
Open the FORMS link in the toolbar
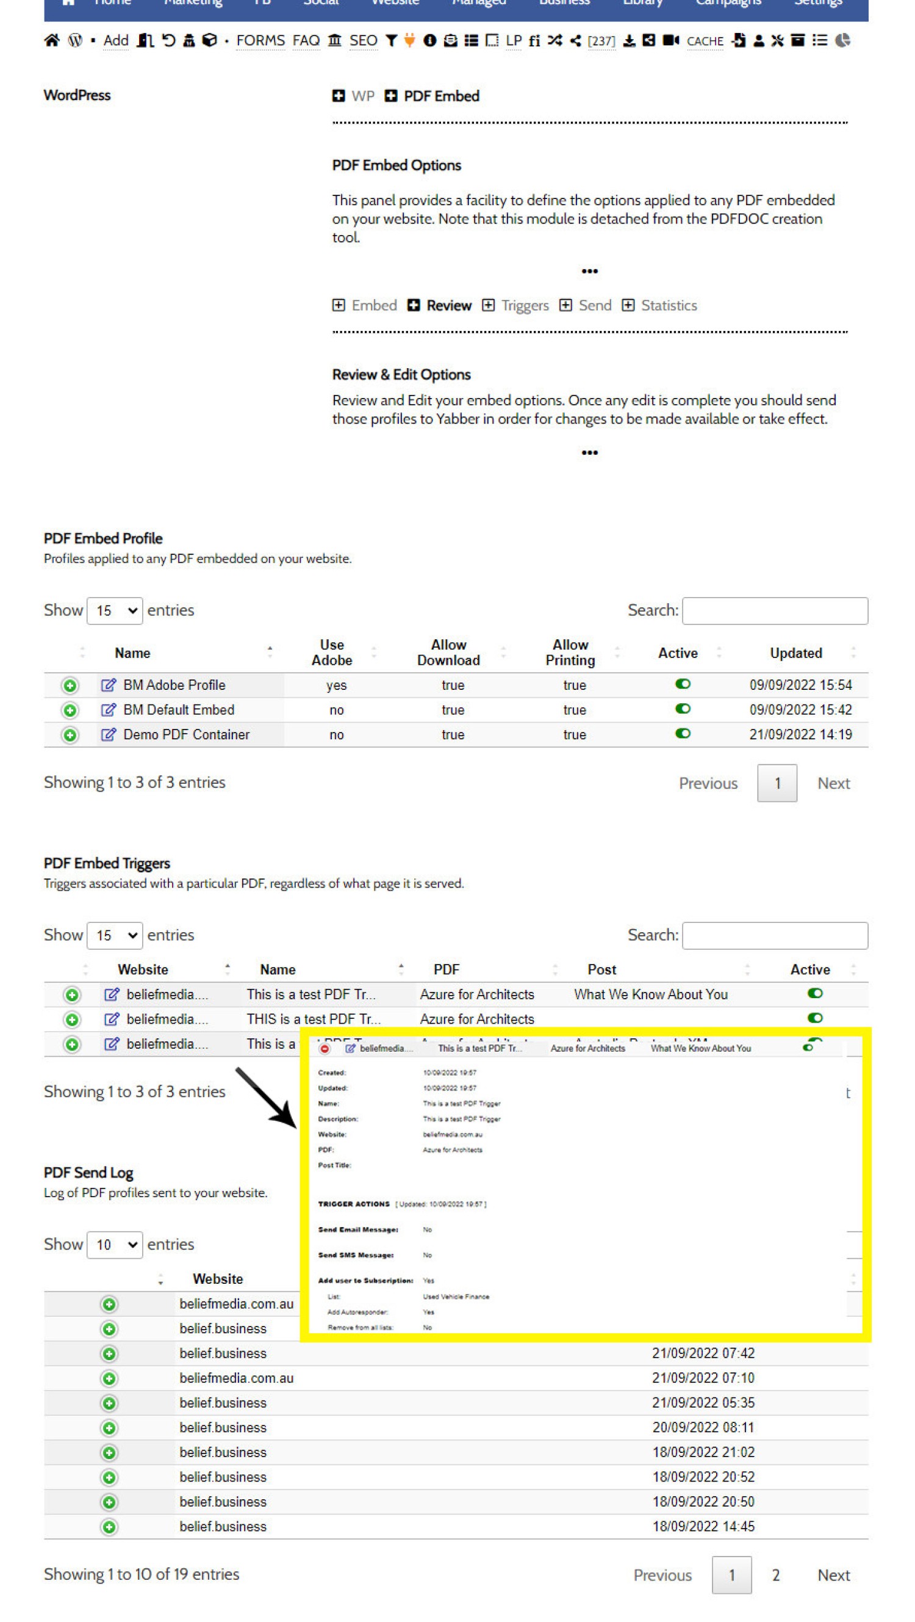point(260,41)
